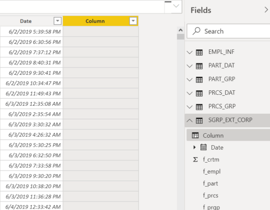Select the cell 6/2/2019 11:49:43 PM
Image resolution: width=270 pixels, height=210 pixels.
coord(31,93)
